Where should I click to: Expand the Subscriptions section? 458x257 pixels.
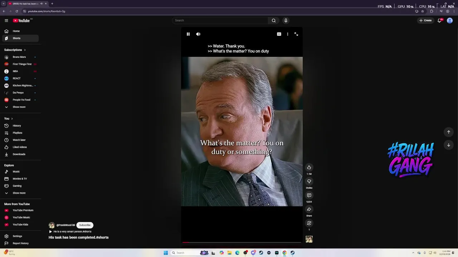(x=15, y=50)
